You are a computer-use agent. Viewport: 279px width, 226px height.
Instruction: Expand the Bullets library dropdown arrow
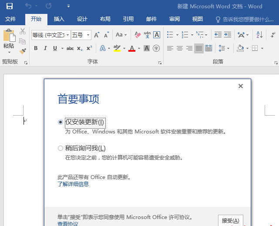(177, 35)
